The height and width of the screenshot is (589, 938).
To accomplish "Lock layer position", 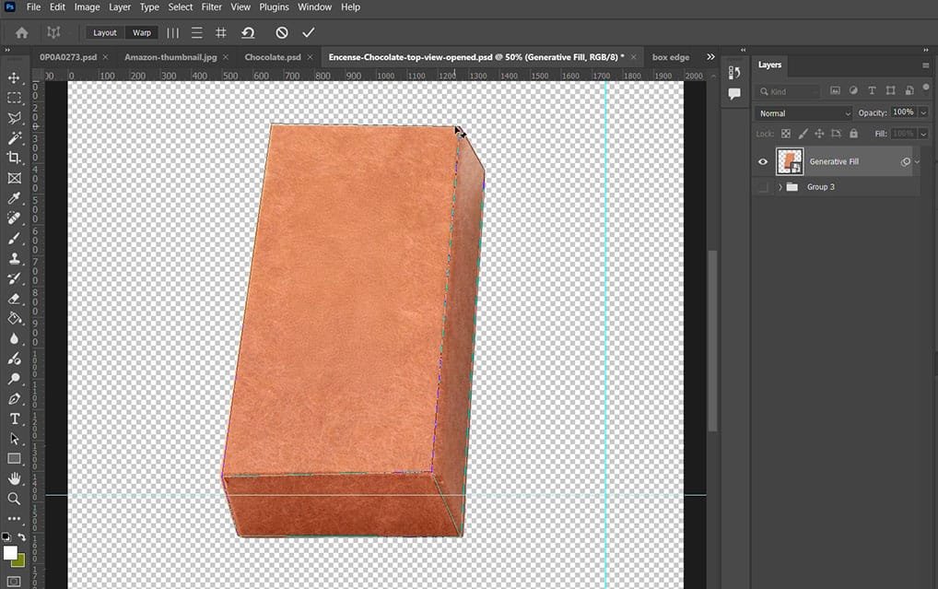I will coord(819,134).
